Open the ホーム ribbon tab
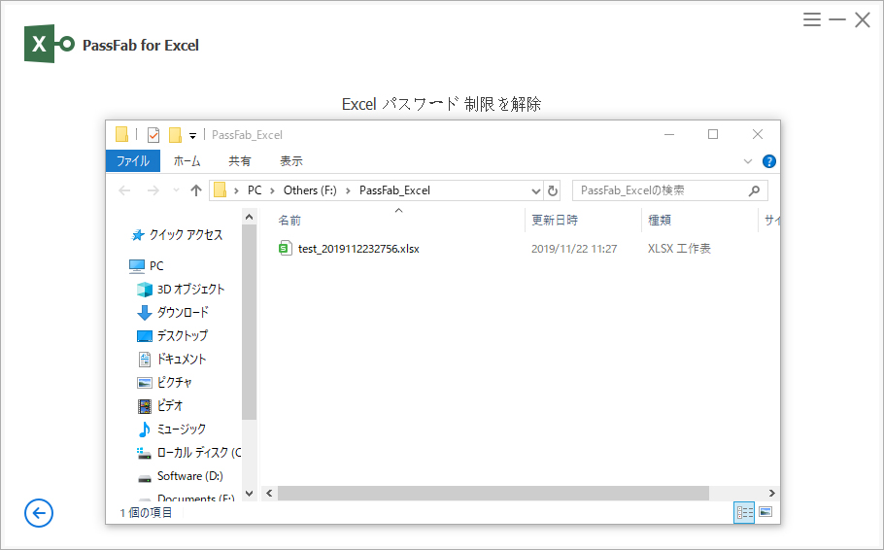The image size is (884, 550). click(187, 161)
